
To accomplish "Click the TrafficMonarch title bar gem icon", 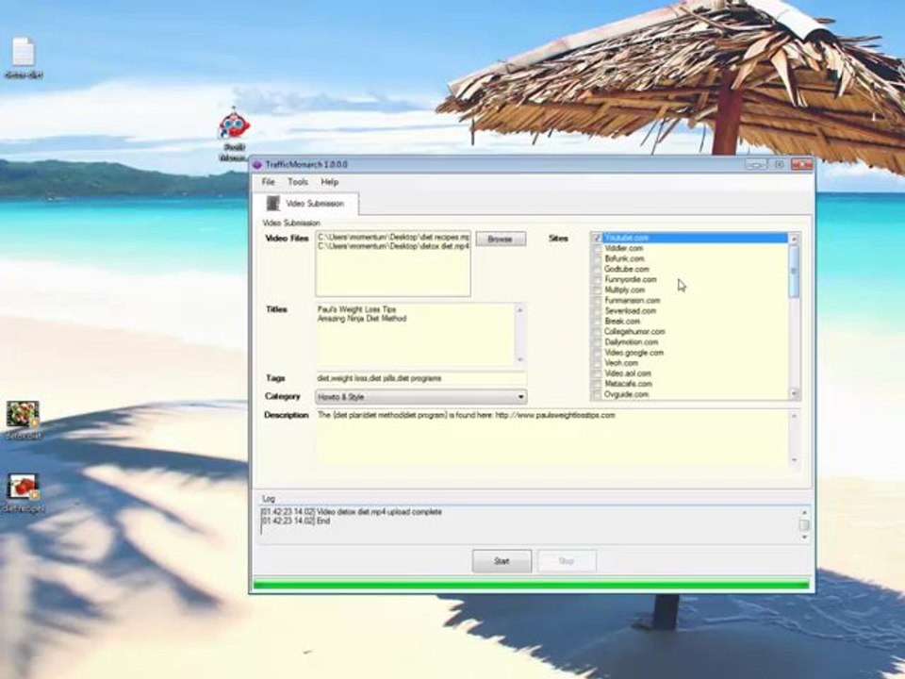I will (x=257, y=164).
